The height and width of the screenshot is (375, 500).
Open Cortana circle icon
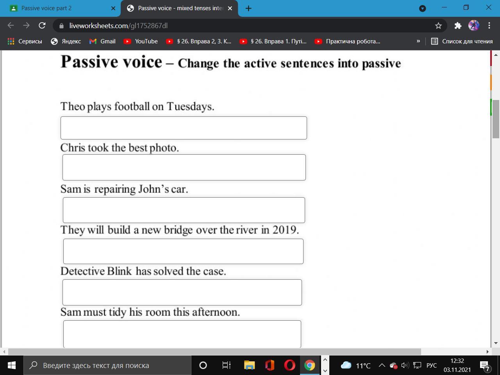coord(203,365)
